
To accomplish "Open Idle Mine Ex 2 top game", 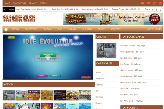I will [127, 101].
